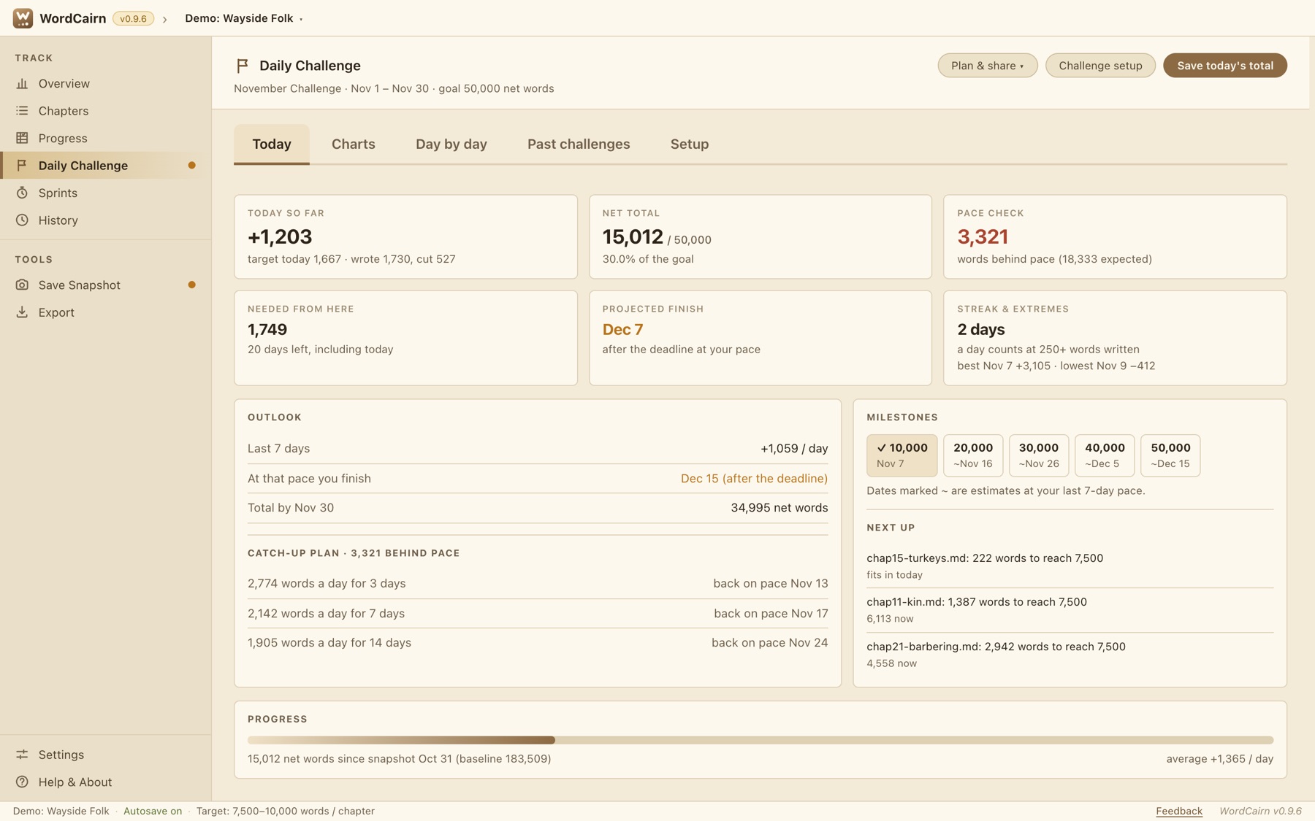Open the Feedback link
The height and width of the screenshot is (821, 1315).
tap(1179, 811)
